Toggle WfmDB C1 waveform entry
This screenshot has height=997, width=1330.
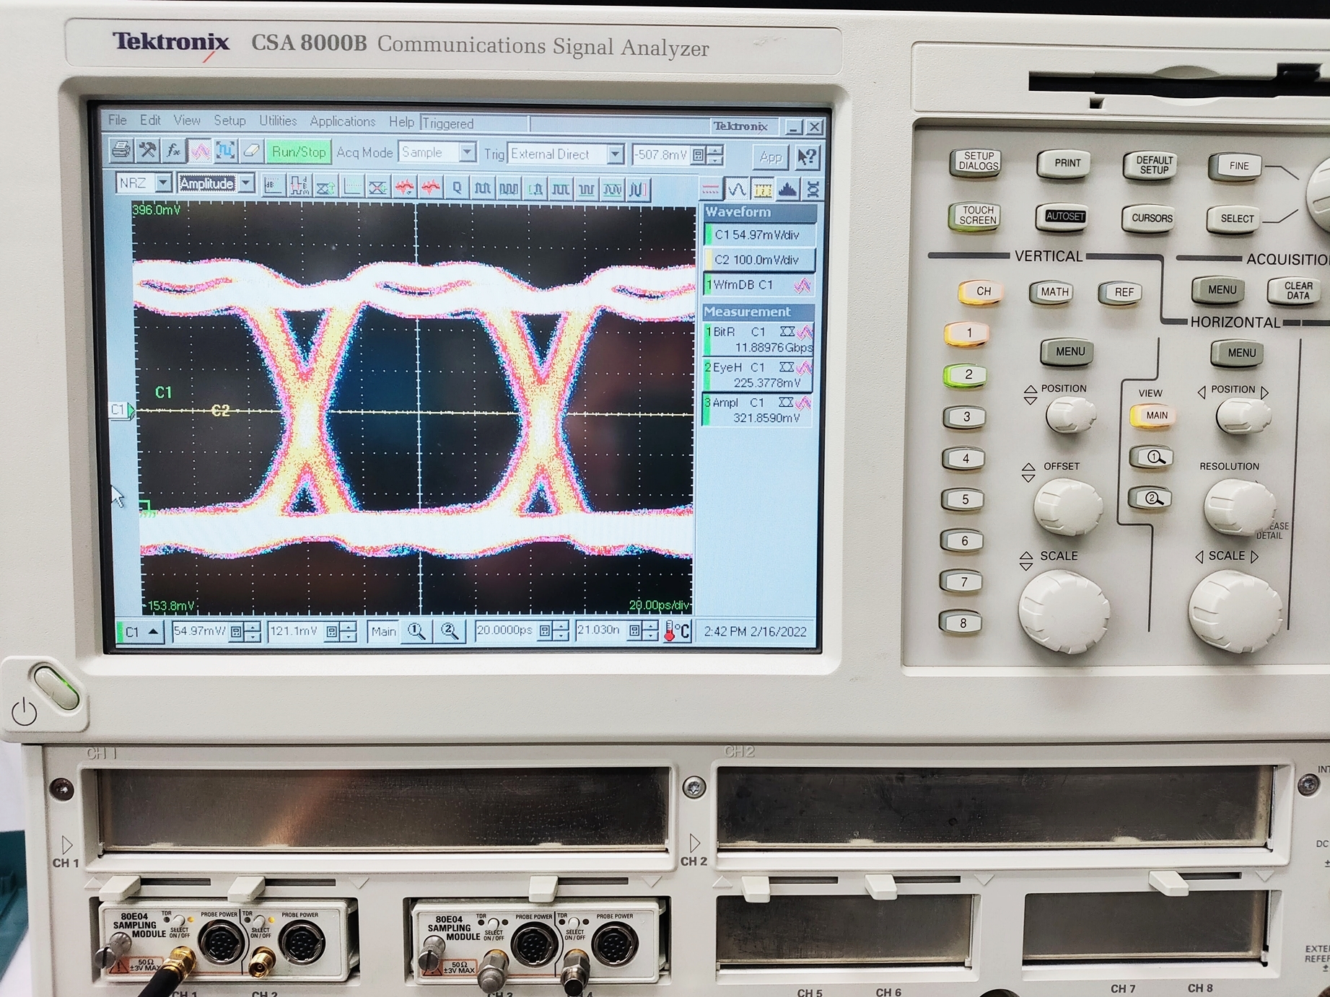point(759,285)
